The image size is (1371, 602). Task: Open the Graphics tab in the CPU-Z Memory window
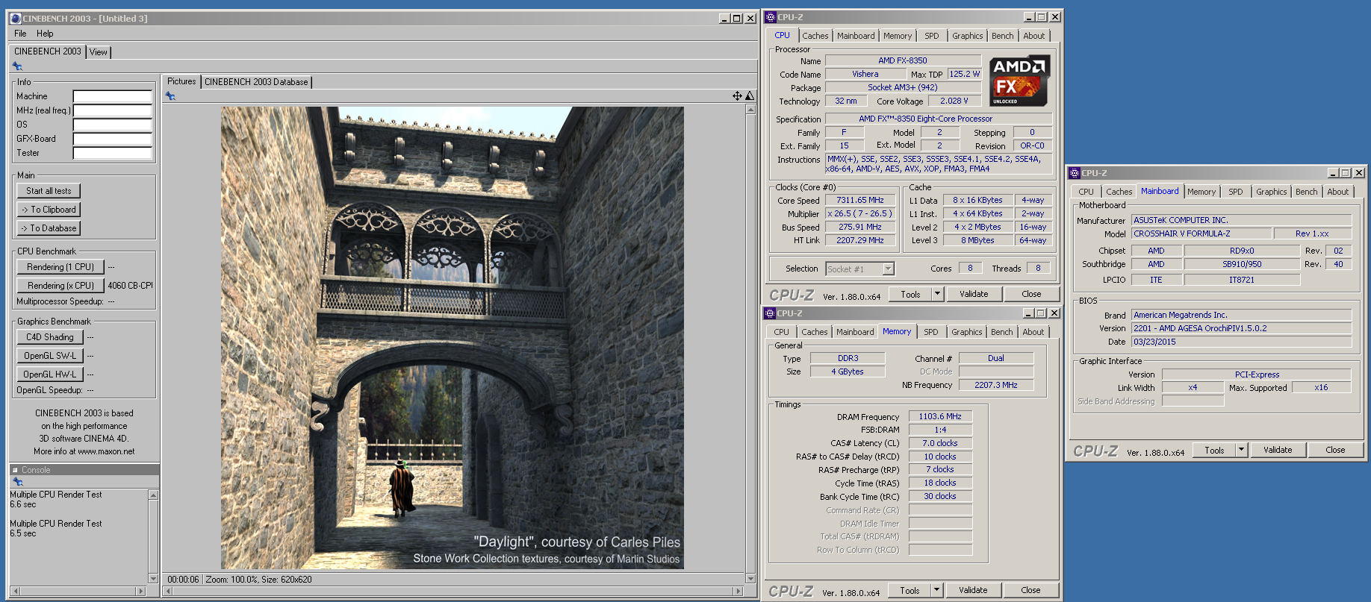(967, 332)
